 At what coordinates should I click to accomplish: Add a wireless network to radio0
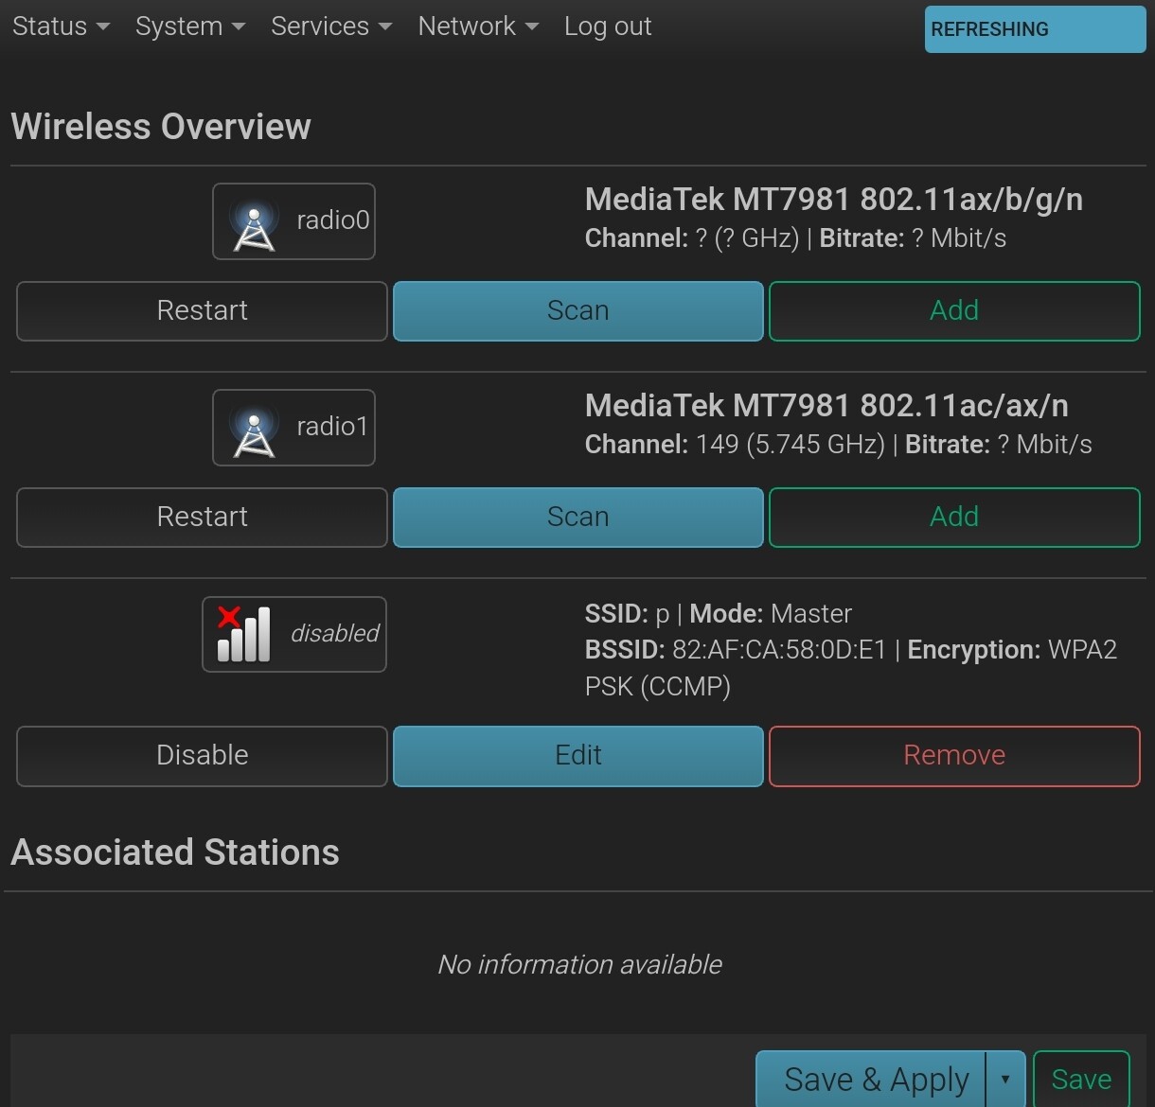coord(953,311)
